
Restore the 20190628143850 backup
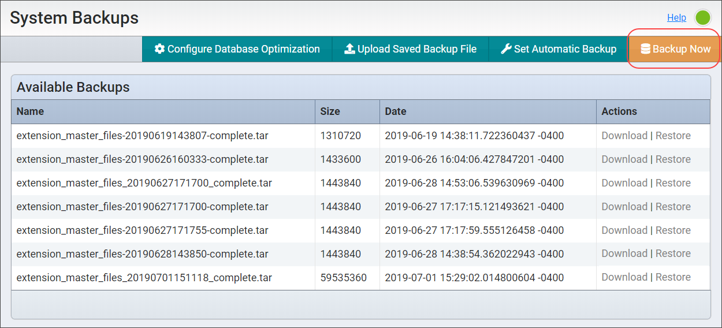[x=673, y=254]
